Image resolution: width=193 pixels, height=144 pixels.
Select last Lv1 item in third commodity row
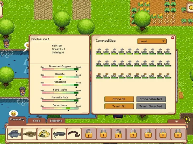tap(168, 76)
